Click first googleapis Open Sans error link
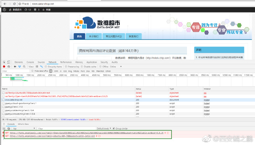 [86, 133]
